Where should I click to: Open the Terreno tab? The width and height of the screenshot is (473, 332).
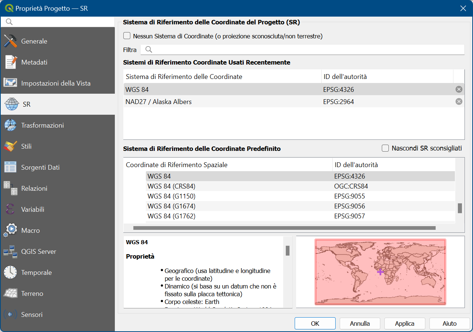point(57,294)
